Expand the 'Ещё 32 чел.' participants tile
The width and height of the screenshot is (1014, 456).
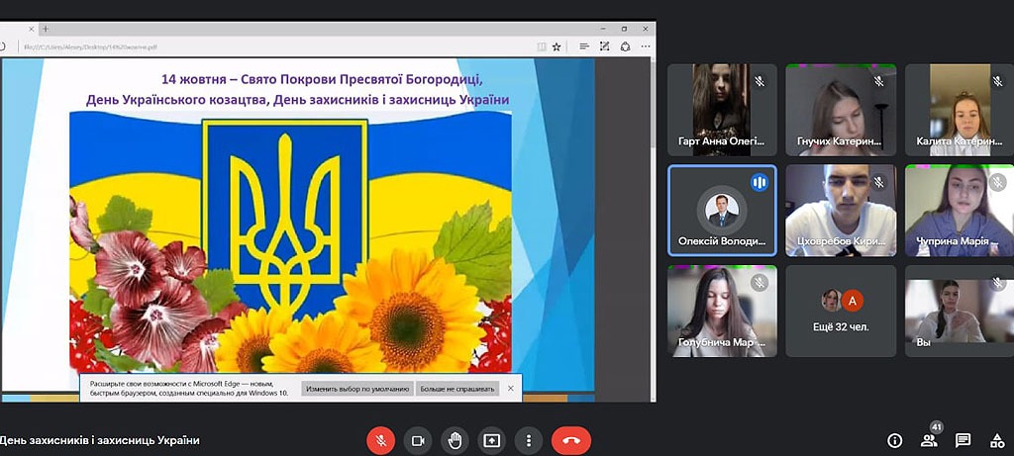click(x=841, y=311)
